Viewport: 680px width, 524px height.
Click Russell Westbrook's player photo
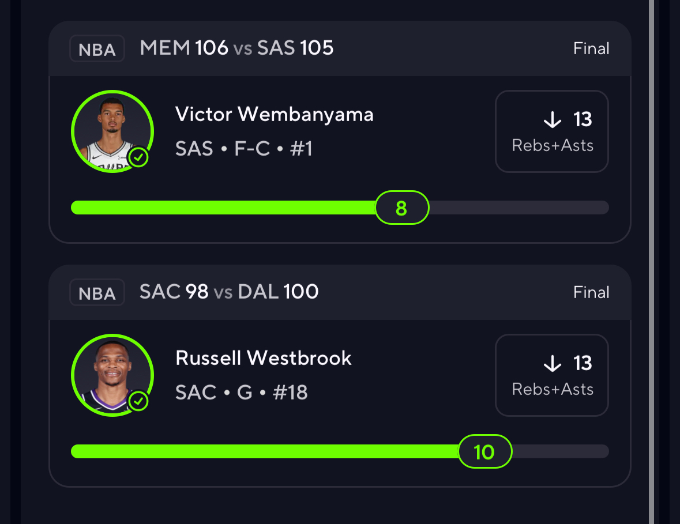(x=112, y=375)
